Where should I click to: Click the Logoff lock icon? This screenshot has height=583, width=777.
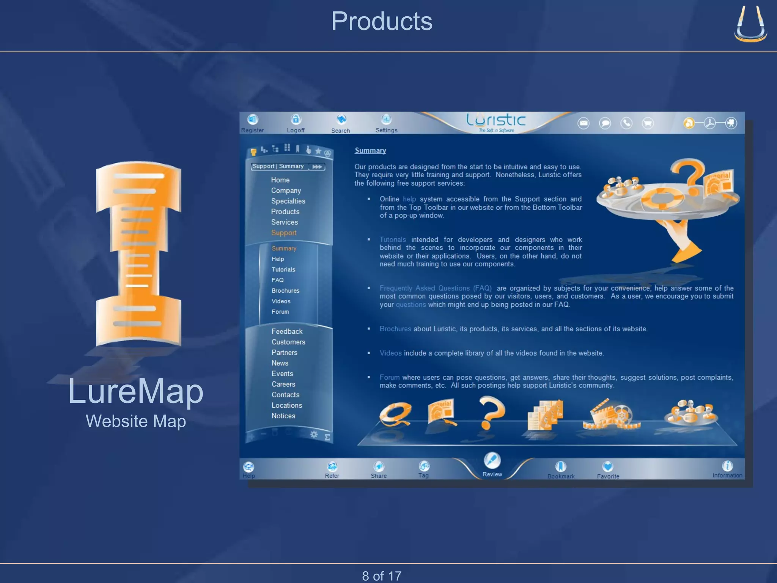click(x=296, y=120)
